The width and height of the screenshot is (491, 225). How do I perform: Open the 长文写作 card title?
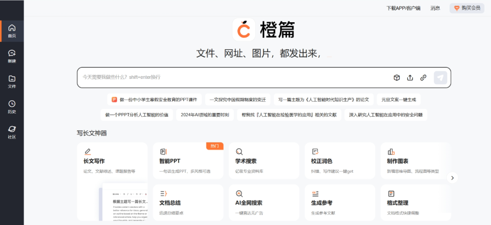94,161
